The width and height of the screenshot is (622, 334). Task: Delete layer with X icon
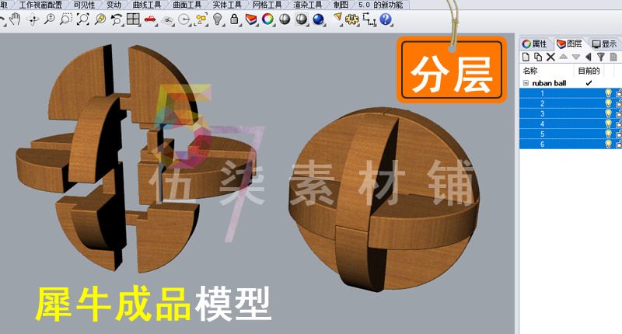point(550,57)
